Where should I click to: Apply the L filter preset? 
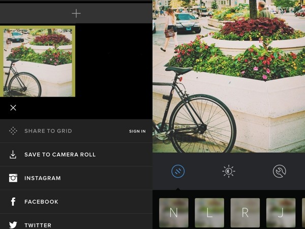[x=209, y=213]
